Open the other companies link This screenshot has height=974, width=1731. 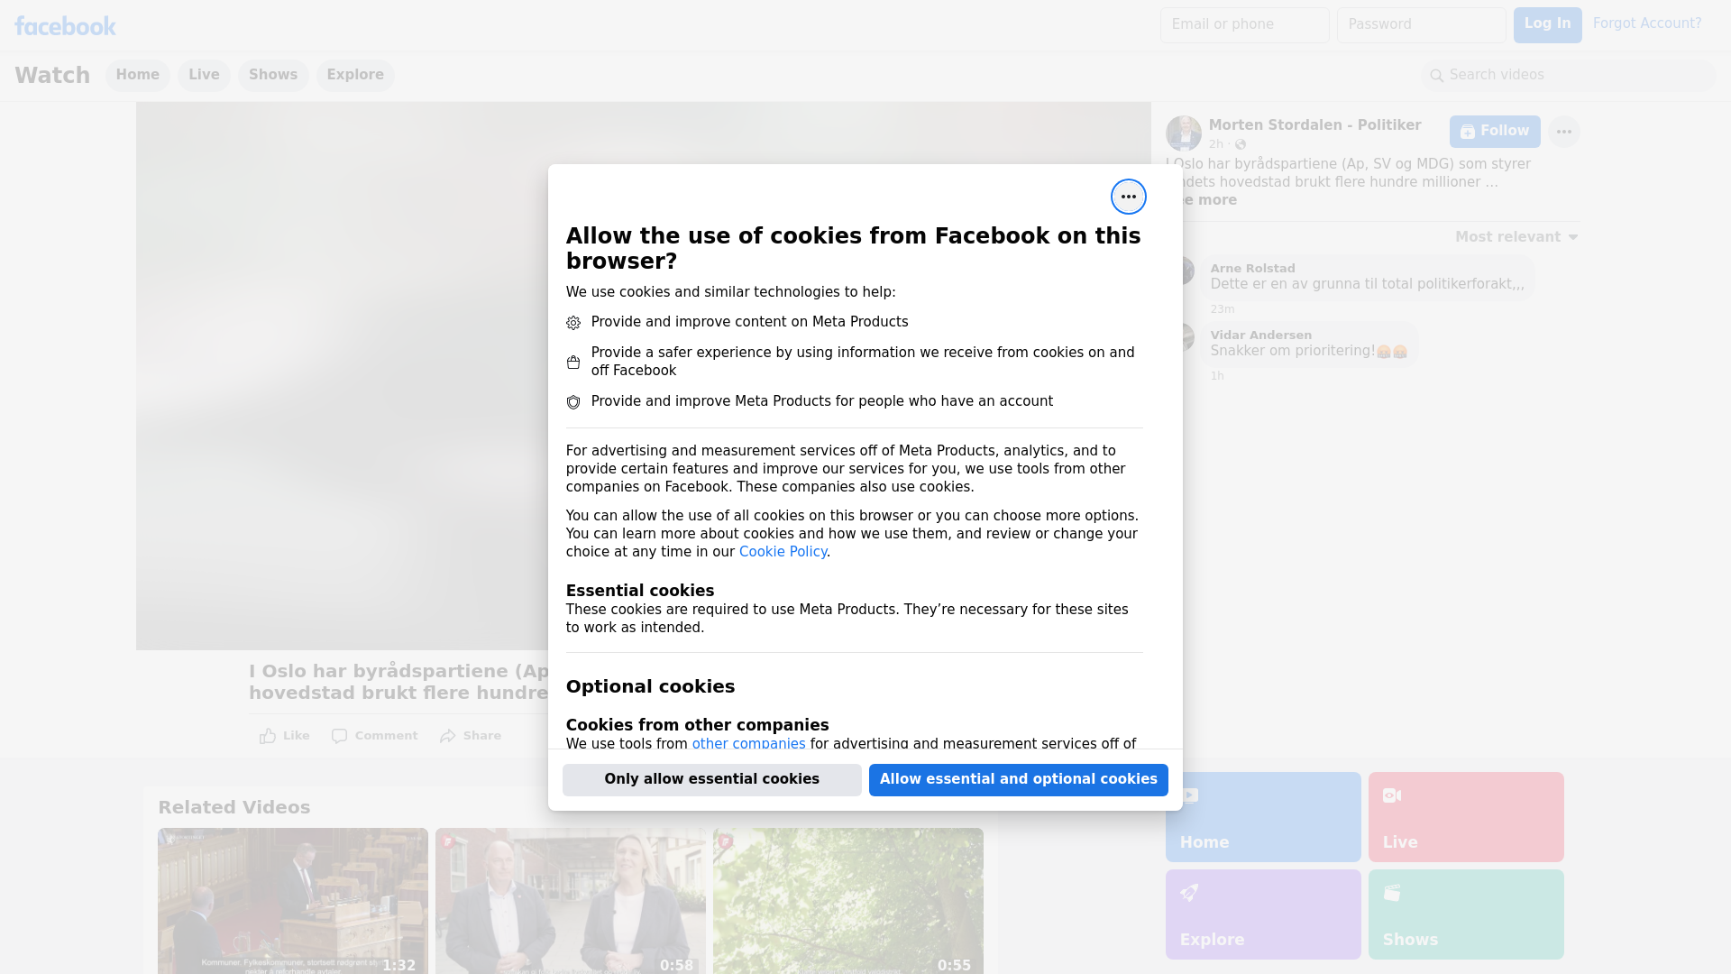748,744
